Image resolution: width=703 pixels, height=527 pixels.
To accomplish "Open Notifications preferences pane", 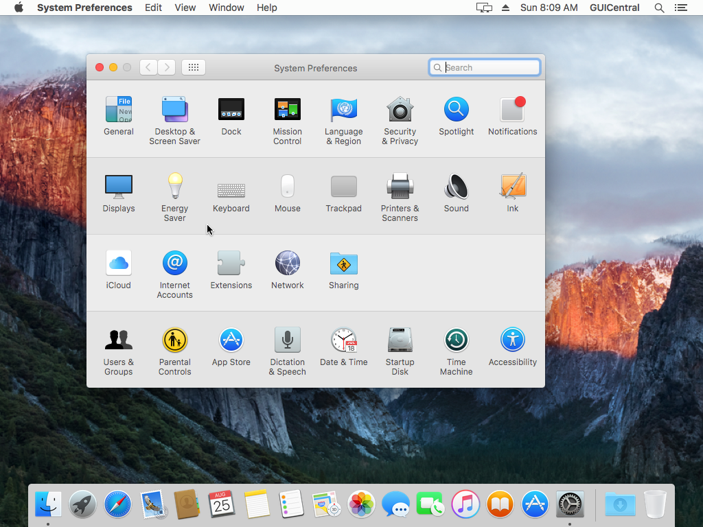I will [x=512, y=115].
